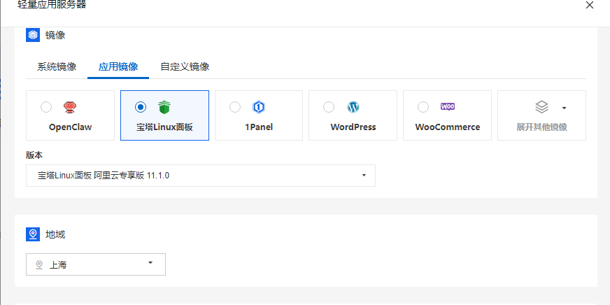Click the purple WooCommerce logo icon
The width and height of the screenshot is (610, 305).
pos(448,107)
